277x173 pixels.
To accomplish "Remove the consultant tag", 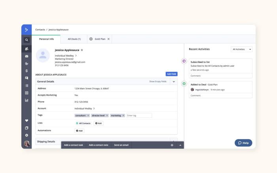I will point(88,115).
